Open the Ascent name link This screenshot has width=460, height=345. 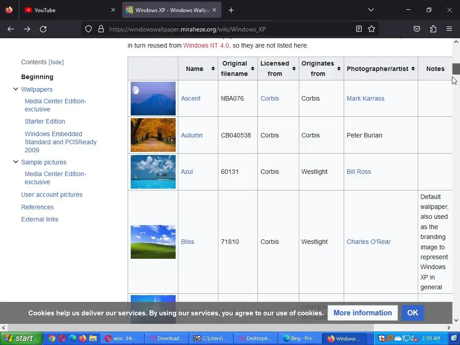(x=190, y=98)
